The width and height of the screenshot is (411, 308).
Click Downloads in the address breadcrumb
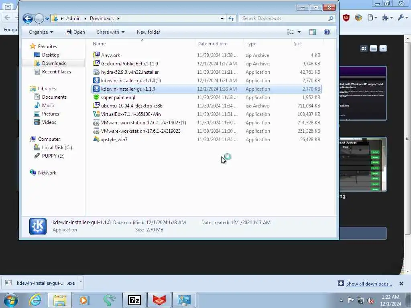[x=102, y=18]
